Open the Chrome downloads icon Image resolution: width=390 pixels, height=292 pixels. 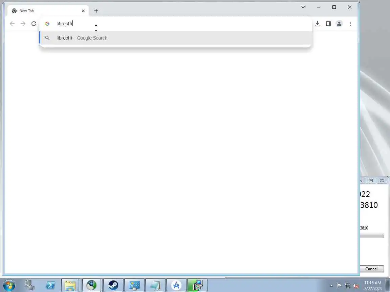pyautogui.click(x=317, y=24)
